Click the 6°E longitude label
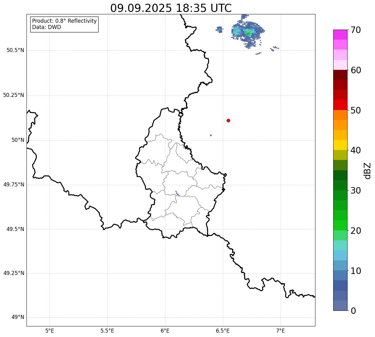This screenshot has height=337, width=375. point(165,330)
